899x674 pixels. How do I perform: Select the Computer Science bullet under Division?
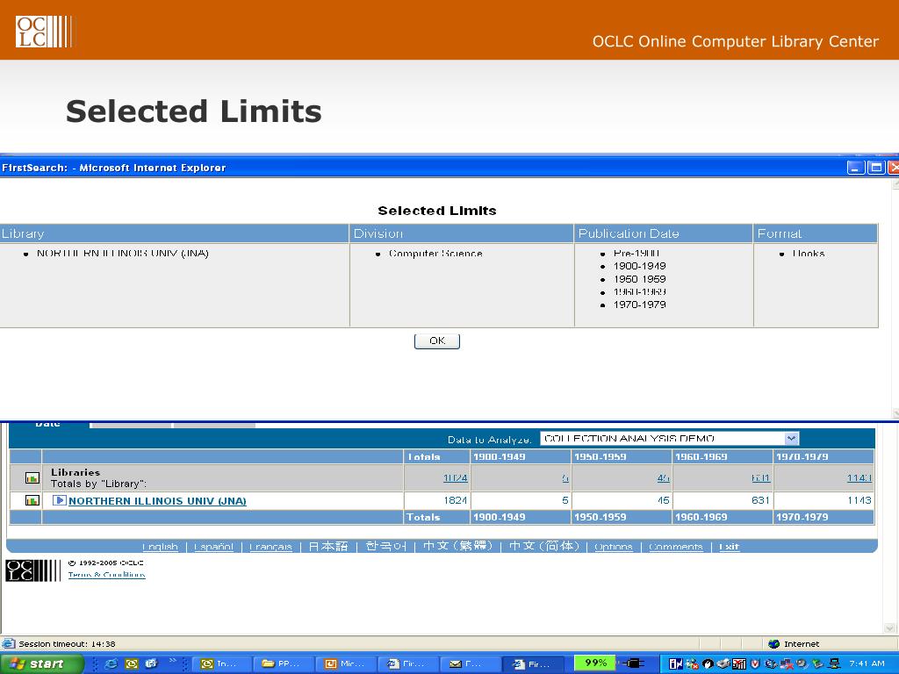[x=435, y=254]
